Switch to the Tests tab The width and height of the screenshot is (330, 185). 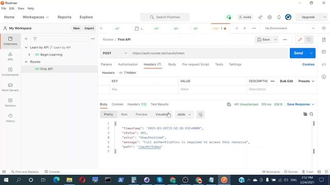coord(219,64)
